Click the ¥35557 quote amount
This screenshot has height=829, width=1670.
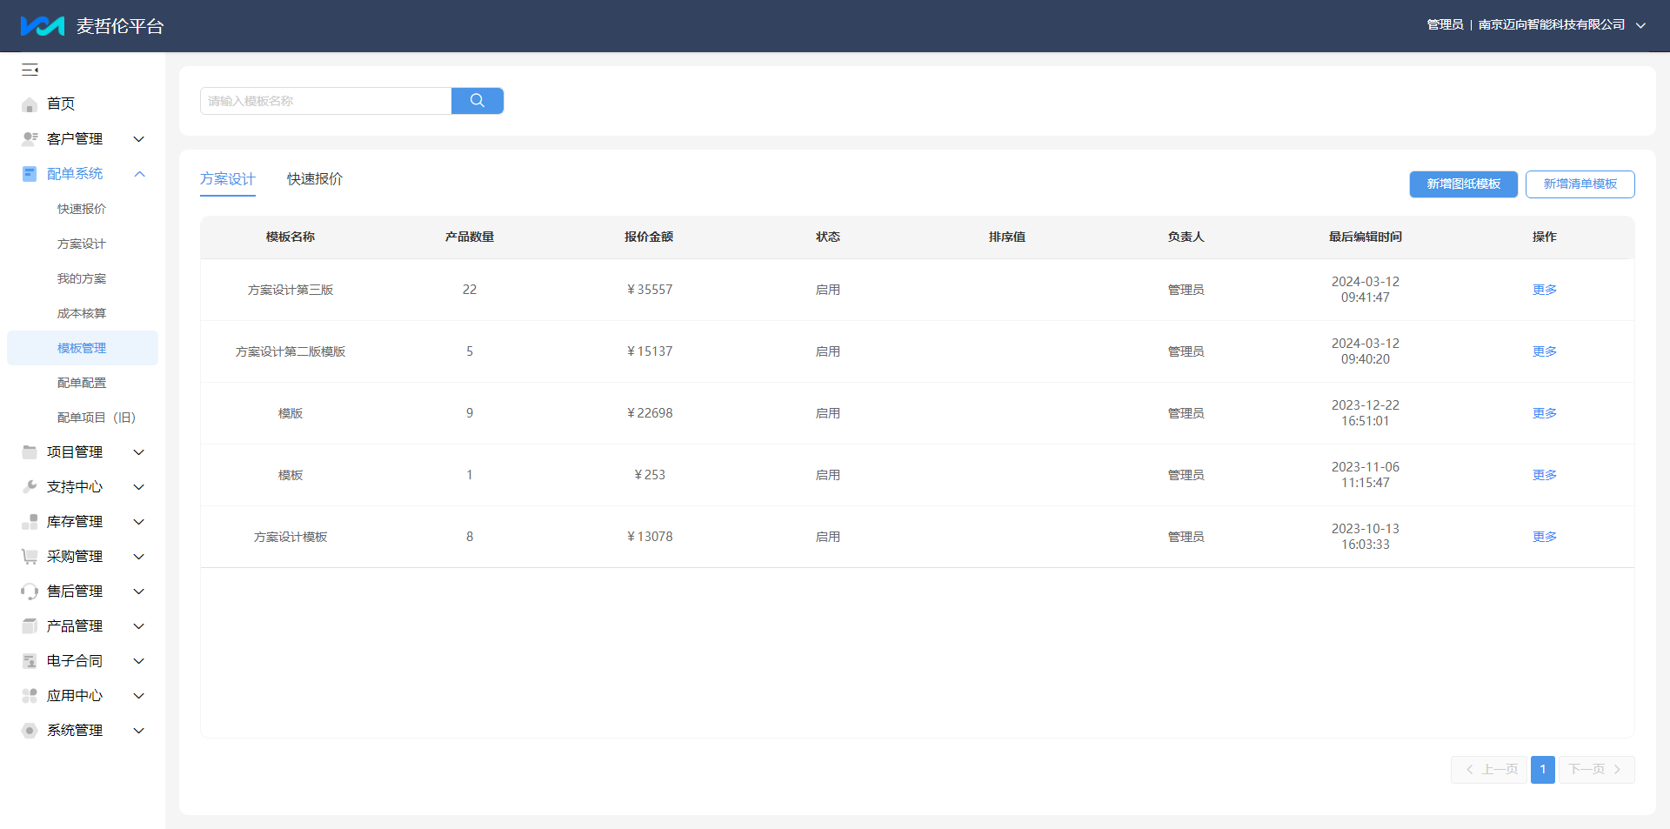pyautogui.click(x=649, y=290)
